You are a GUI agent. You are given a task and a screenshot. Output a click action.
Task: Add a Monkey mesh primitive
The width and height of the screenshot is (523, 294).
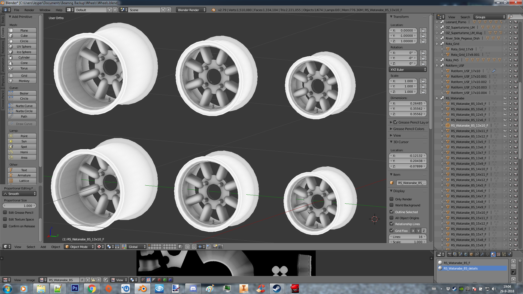tap(24, 81)
